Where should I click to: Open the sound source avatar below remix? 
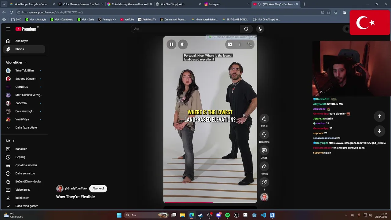click(264, 197)
